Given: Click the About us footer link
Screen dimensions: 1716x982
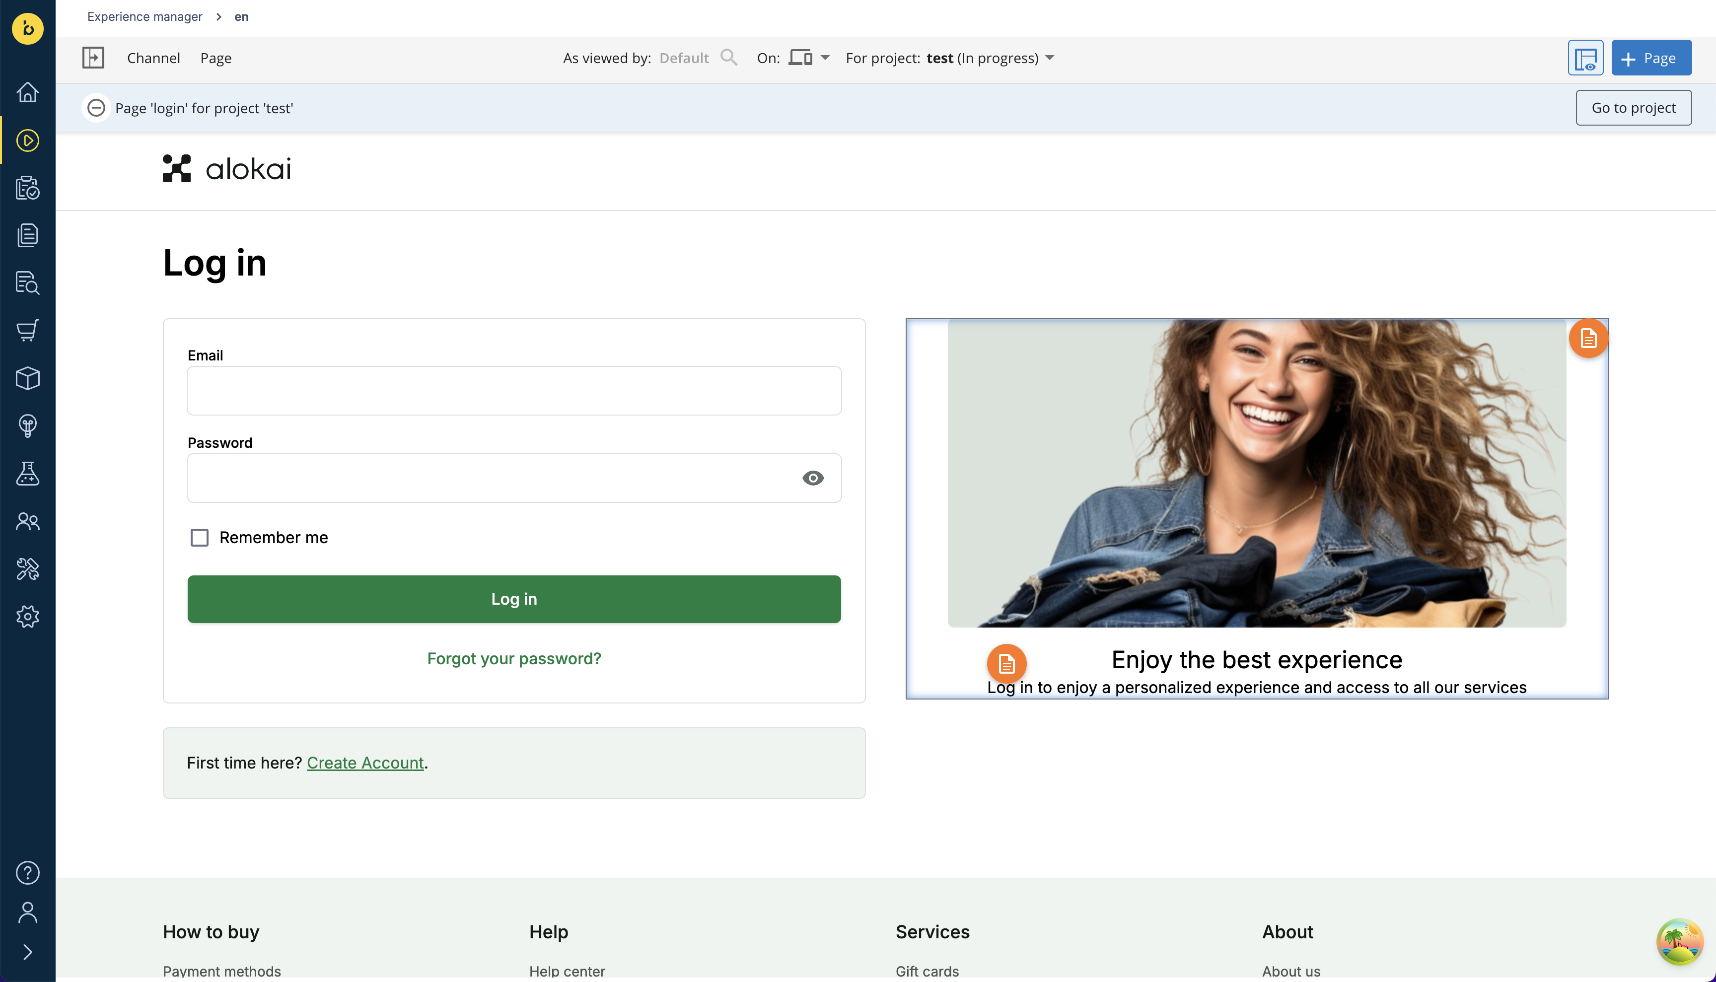Looking at the screenshot, I should 1291,971.
